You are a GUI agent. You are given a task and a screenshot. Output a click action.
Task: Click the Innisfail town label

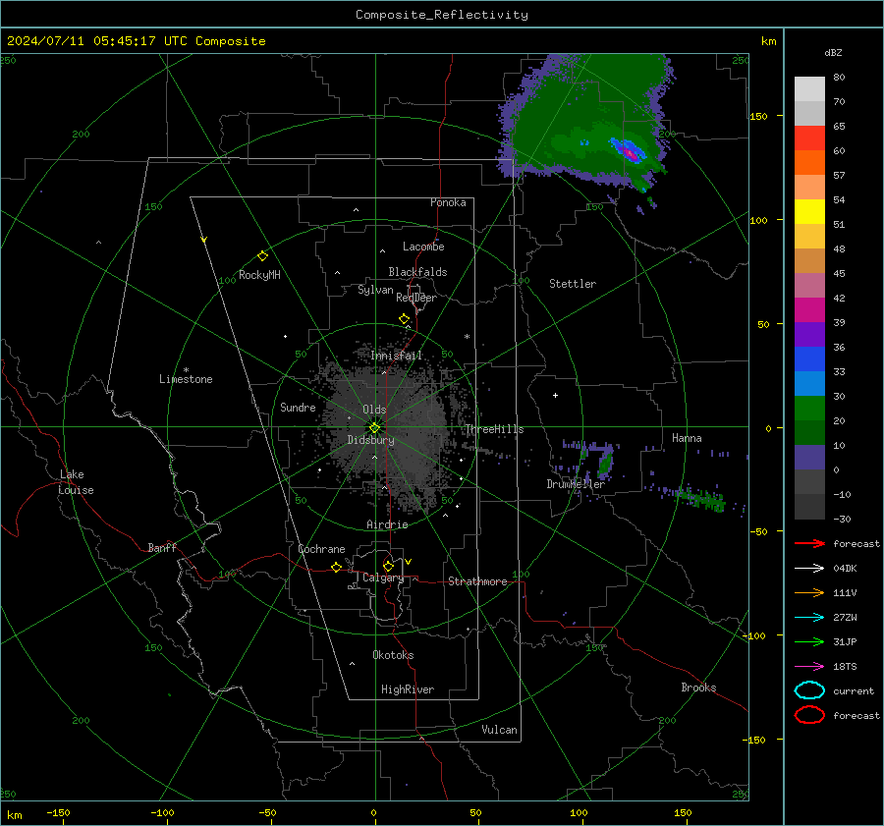tap(396, 356)
